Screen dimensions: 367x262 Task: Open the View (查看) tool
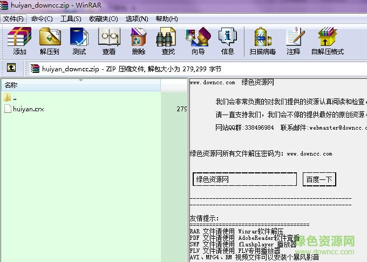[109, 37]
